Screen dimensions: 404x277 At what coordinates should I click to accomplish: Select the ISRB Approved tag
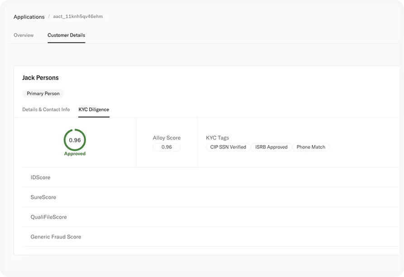click(271, 147)
